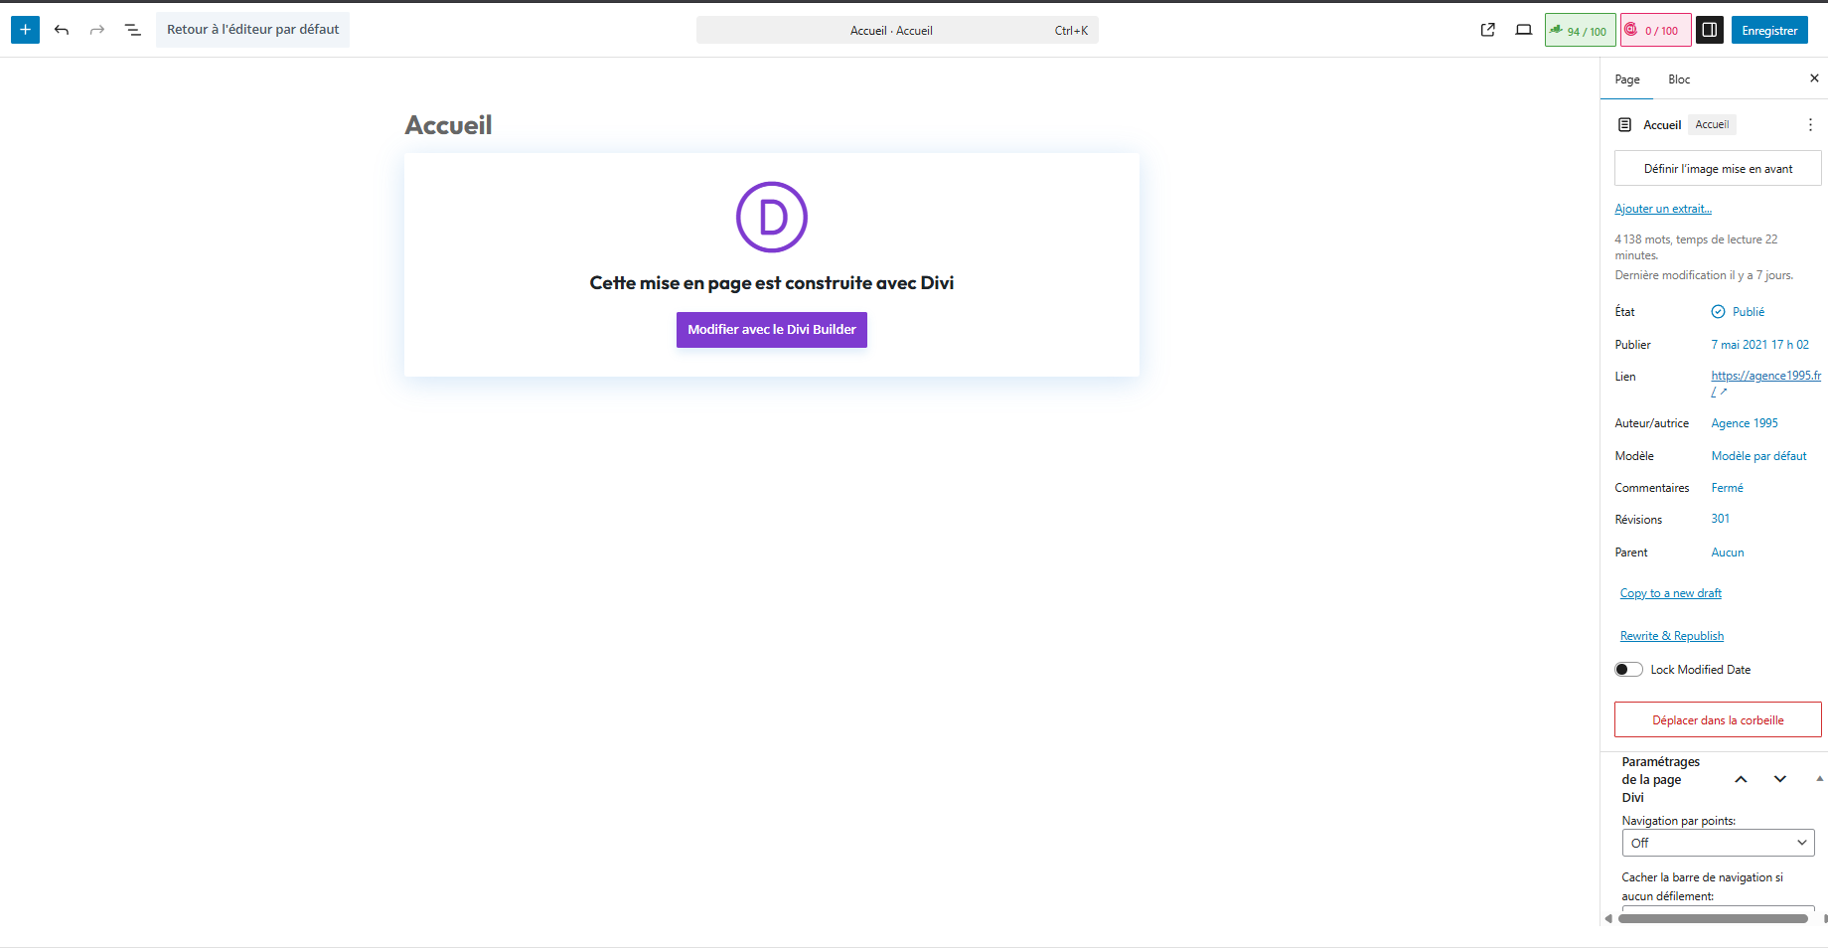This screenshot has height=948, width=1828.
Task: Click Déplacer dans la corbeille
Action: pyautogui.click(x=1718, y=720)
